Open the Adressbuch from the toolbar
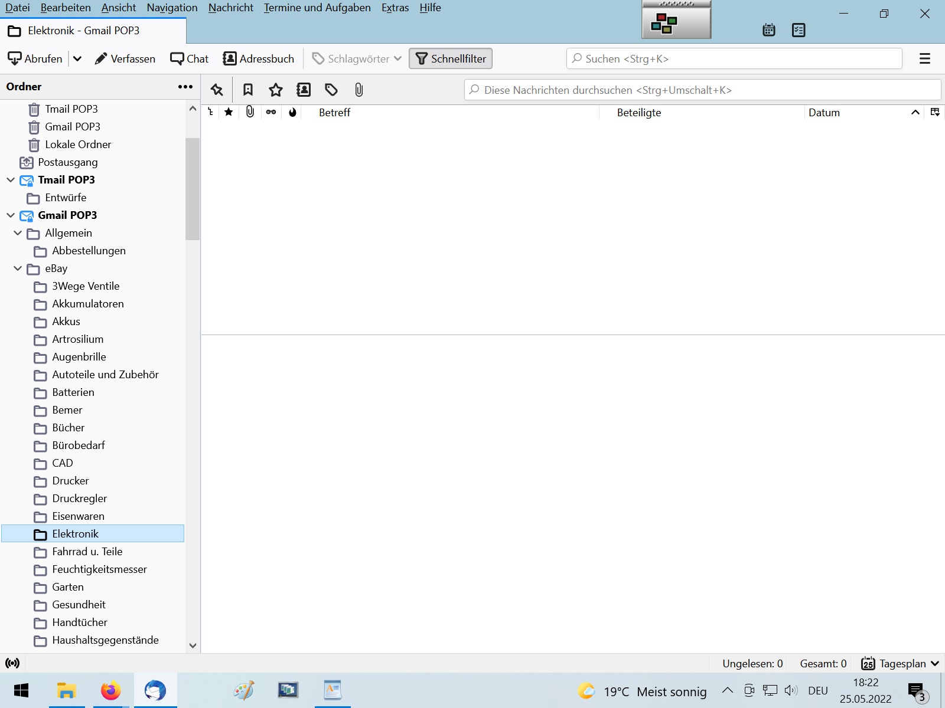The image size is (945, 708). [x=259, y=58]
